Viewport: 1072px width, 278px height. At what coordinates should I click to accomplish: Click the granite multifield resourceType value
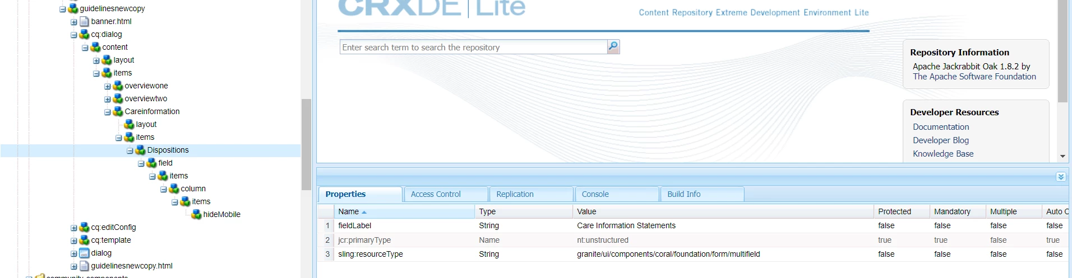(668, 254)
